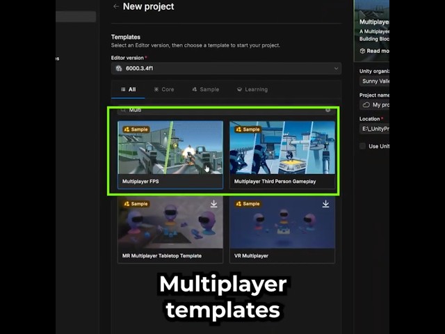This screenshot has height=334, width=445.
Task: Click the MR Multiplayer Tabletop Template title text
Action: pyautogui.click(x=162, y=256)
